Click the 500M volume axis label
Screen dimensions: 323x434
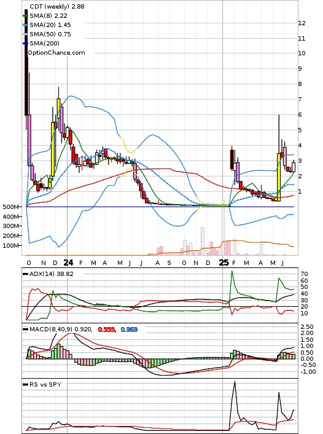click(11, 207)
